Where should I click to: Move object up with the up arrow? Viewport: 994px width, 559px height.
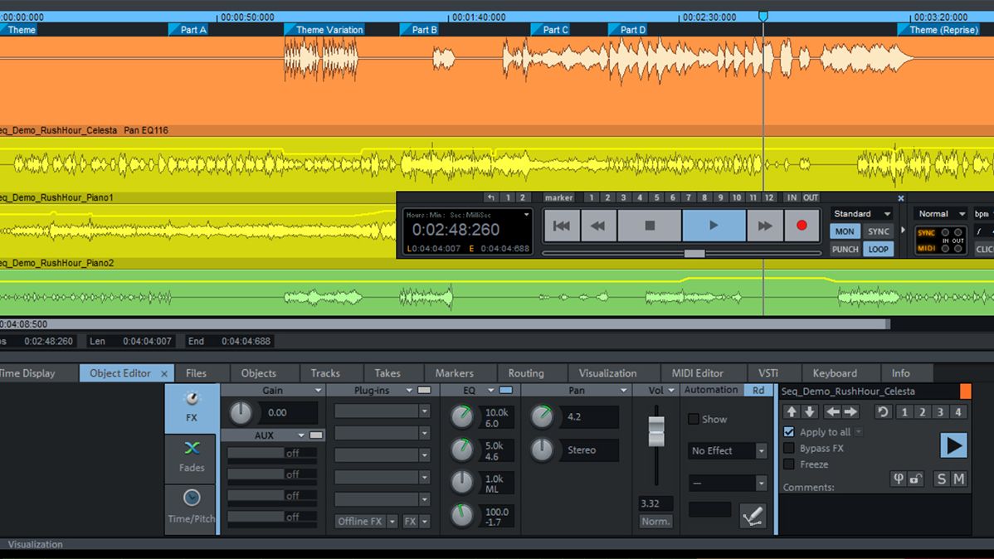(792, 412)
